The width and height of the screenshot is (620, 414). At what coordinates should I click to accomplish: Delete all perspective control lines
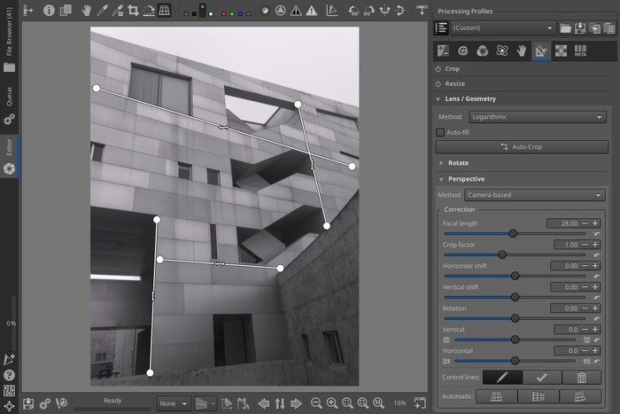581,377
